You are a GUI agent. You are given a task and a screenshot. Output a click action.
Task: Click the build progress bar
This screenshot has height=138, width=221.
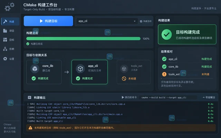click(83, 39)
